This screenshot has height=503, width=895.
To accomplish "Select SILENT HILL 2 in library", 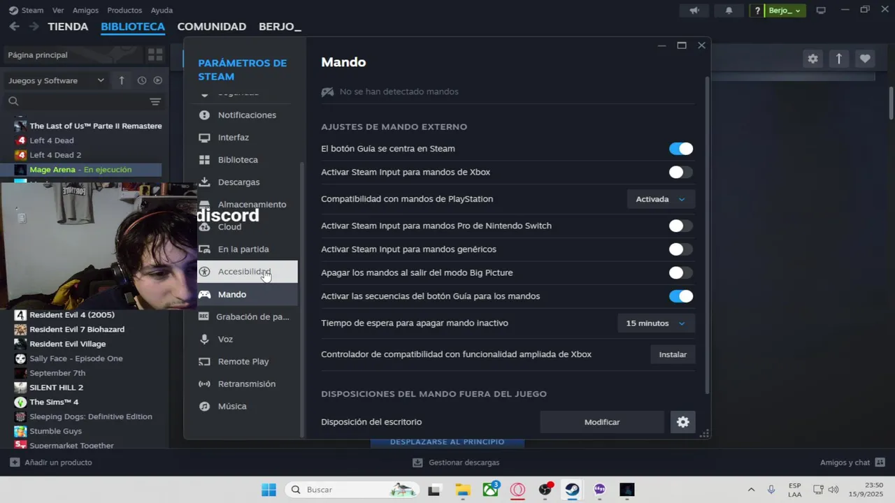I will click(57, 387).
